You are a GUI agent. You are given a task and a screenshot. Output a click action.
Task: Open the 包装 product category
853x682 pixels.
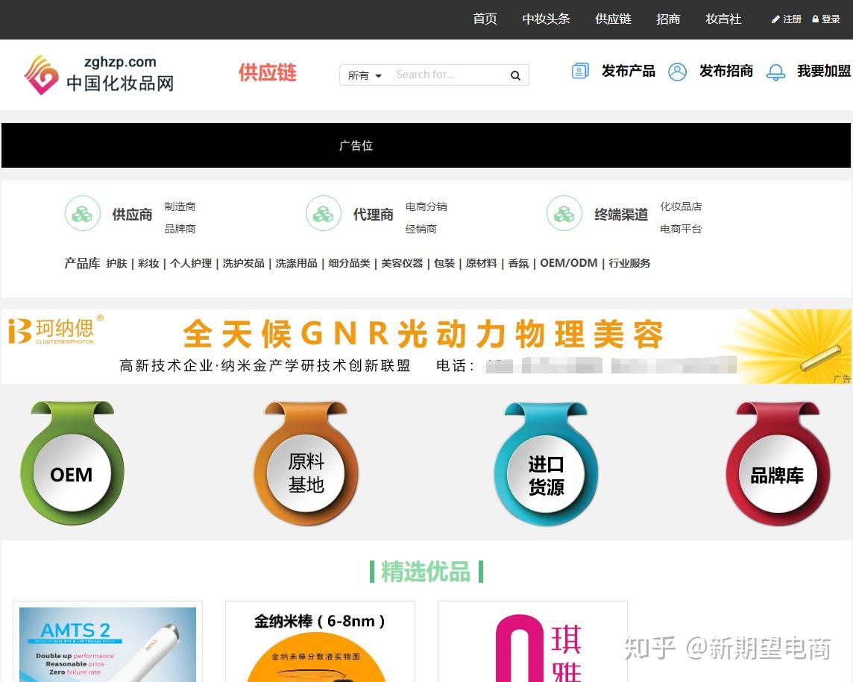pos(444,263)
